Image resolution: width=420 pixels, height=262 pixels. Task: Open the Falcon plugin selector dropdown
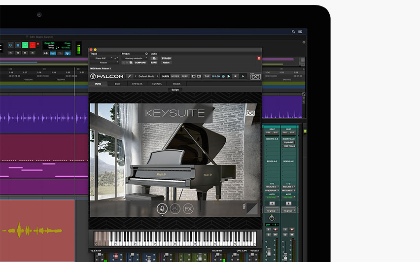(105, 63)
